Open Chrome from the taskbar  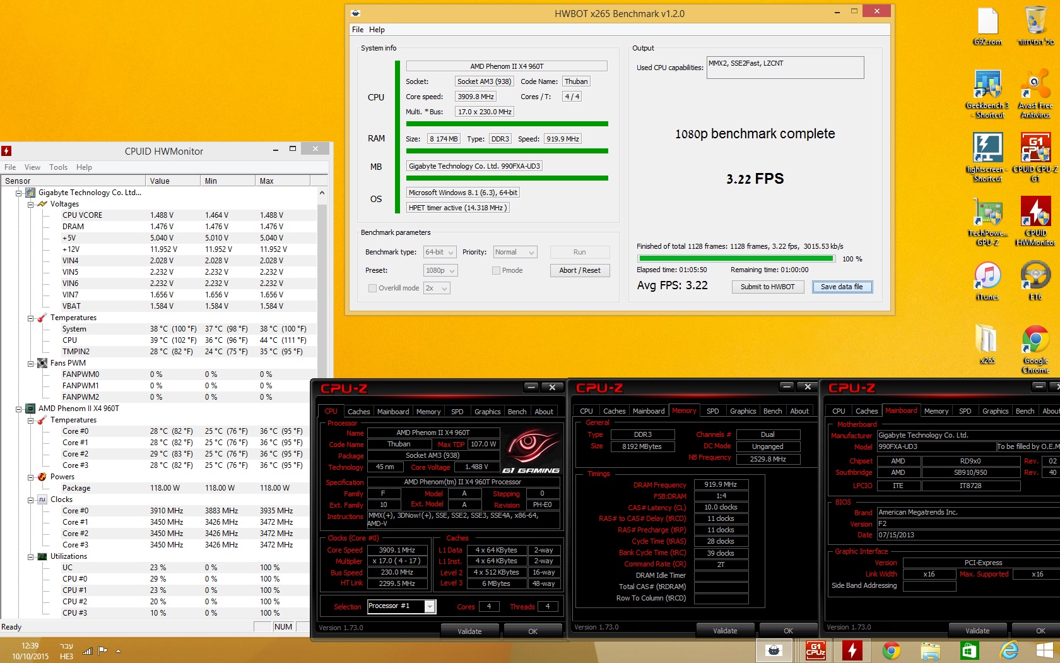tap(891, 650)
